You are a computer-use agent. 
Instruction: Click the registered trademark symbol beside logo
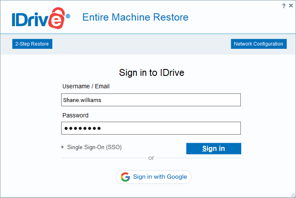68,16
